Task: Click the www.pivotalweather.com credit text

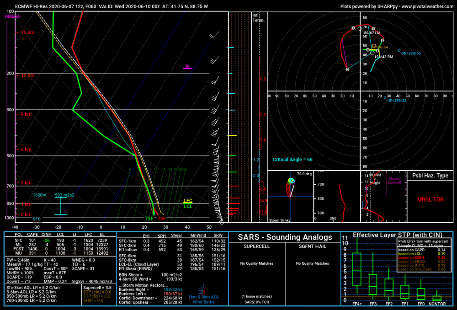Action: (427, 6)
